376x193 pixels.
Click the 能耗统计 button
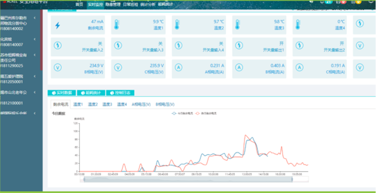91,93
